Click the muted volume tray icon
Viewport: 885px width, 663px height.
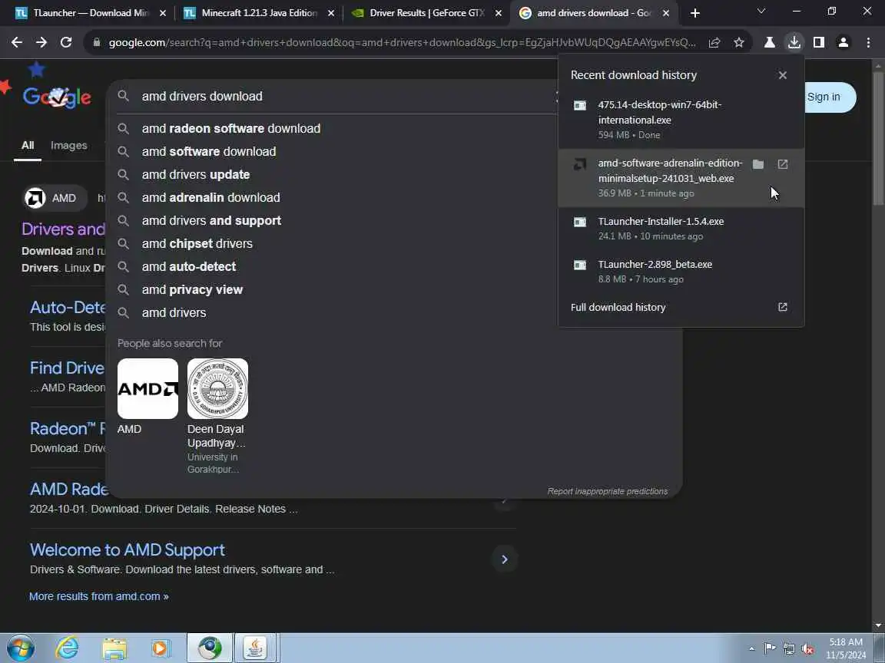coord(807,649)
